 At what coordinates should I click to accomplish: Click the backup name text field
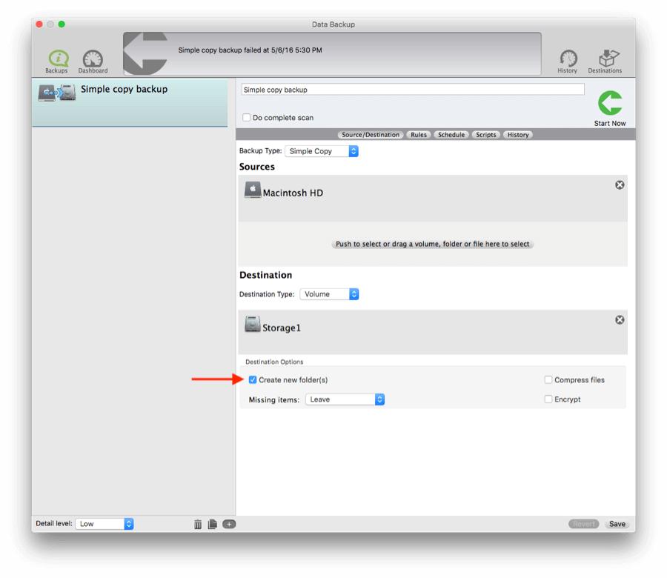pos(411,89)
